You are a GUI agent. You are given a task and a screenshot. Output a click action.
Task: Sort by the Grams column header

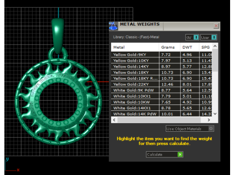pyautogui.click(x=170, y=47)
